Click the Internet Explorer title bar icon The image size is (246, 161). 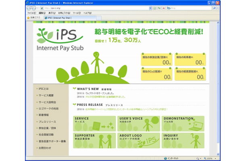coord(27,3)
